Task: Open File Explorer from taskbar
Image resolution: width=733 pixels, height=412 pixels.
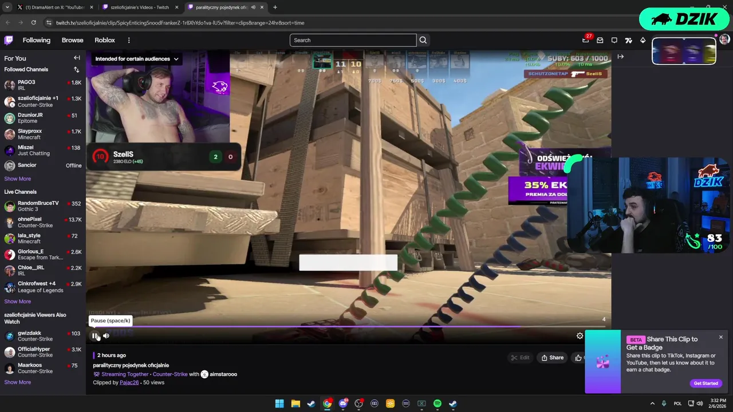Action: 295,403
